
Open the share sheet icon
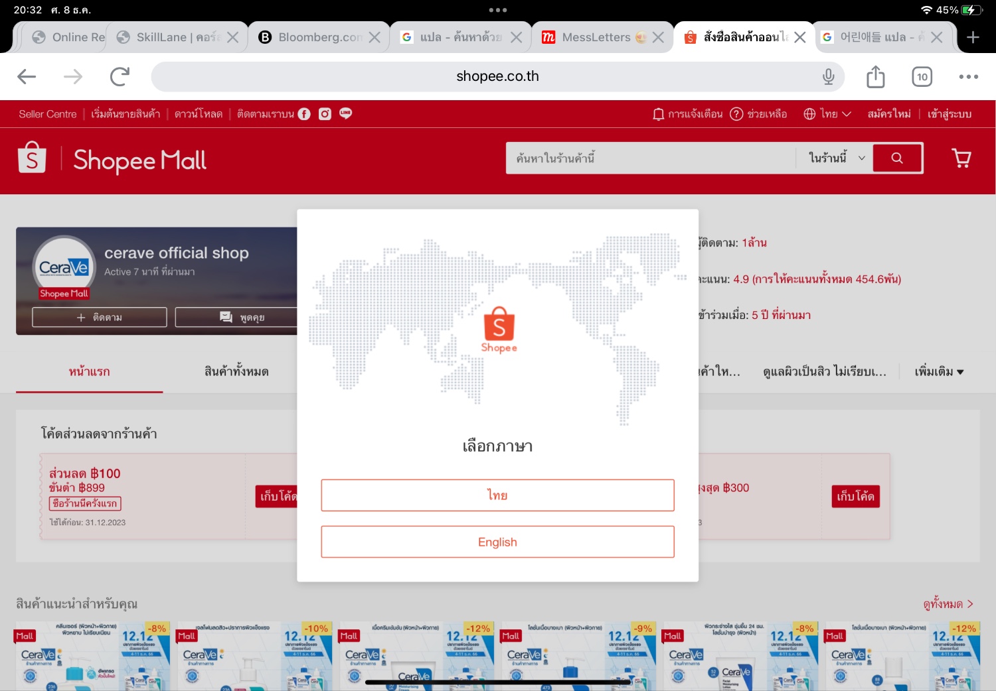coord(876,77)
